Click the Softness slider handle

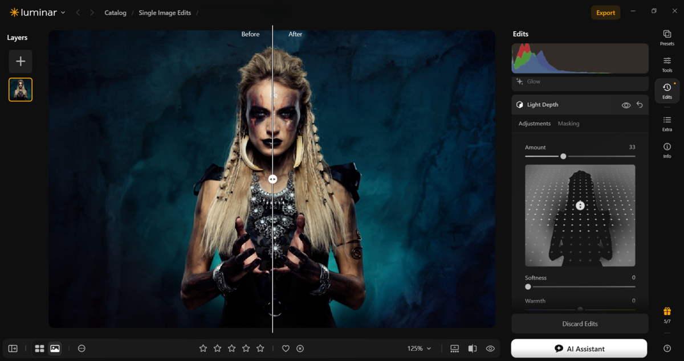(528, 287)
